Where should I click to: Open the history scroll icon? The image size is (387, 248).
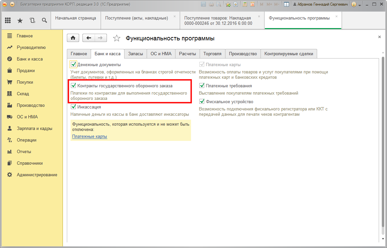[32, 21]
